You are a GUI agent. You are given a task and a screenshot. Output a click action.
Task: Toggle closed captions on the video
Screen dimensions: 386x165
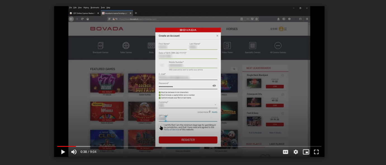(x=285, y=152)
